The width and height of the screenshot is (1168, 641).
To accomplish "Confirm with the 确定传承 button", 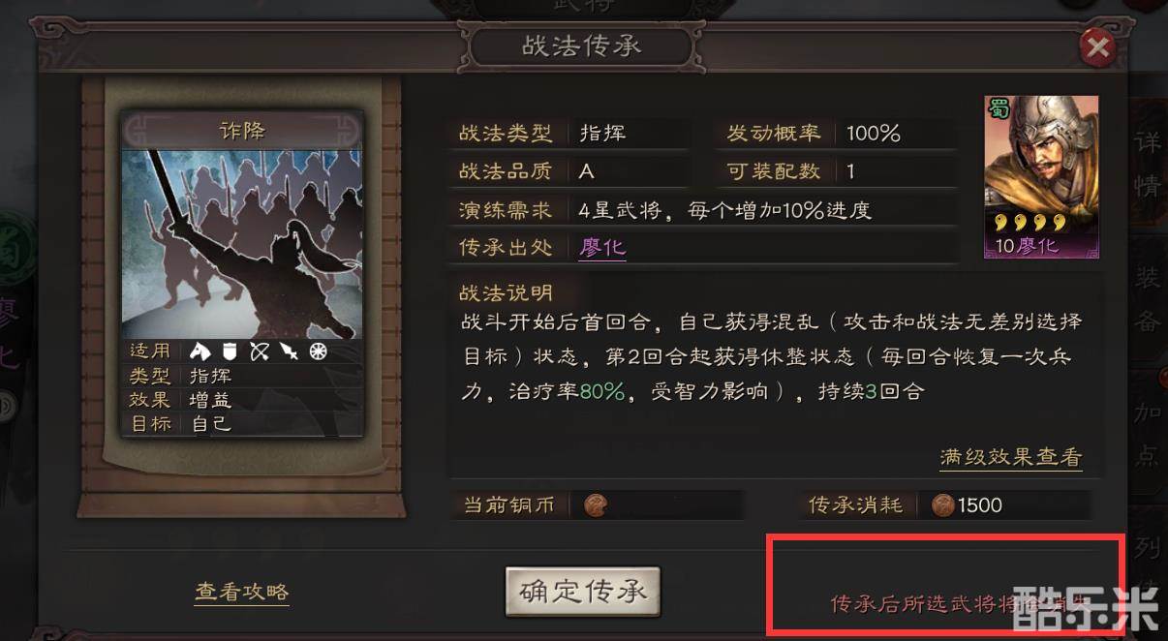I will click(583, 591).
